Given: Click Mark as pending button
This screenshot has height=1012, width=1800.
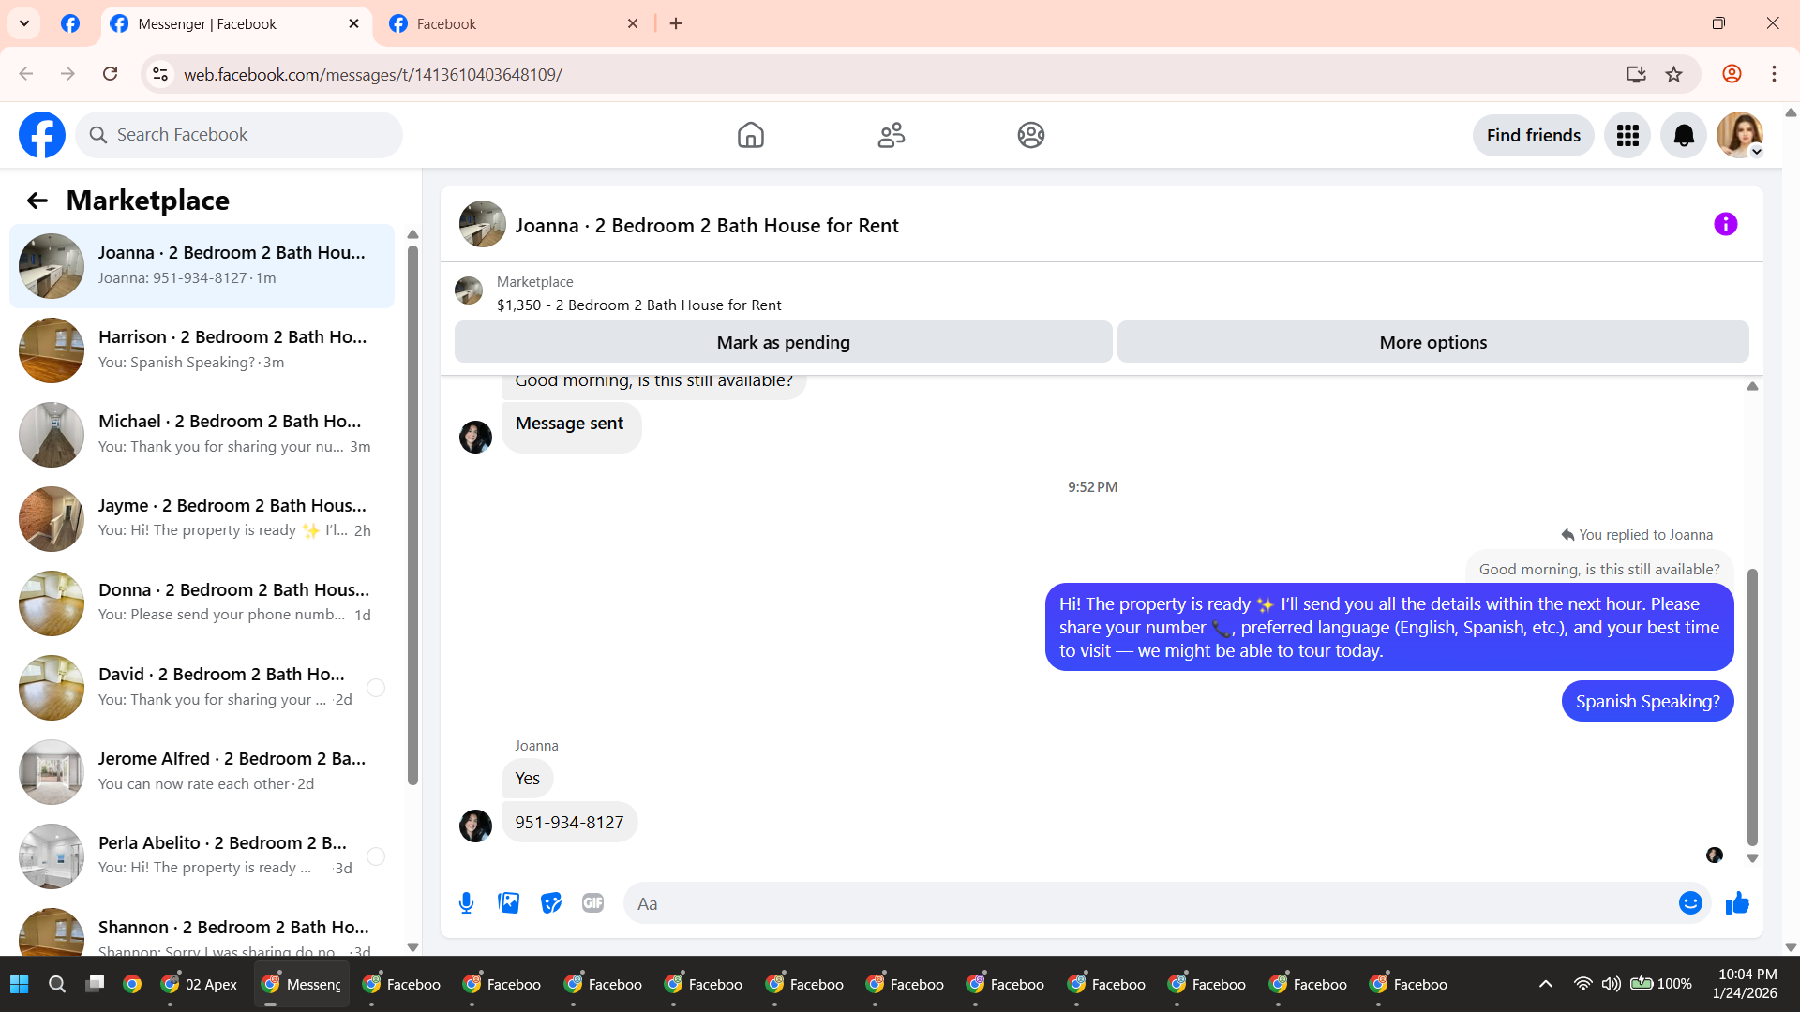Looking at the screenshot, I should pos(783,343).
